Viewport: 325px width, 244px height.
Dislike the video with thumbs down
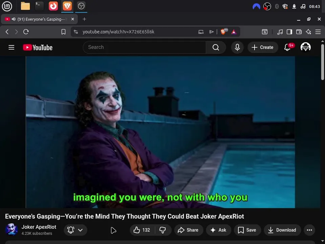[163, 230]
